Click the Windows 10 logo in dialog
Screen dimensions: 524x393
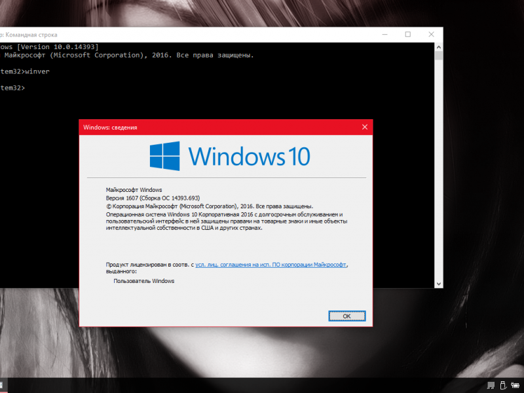pos(230,156)
